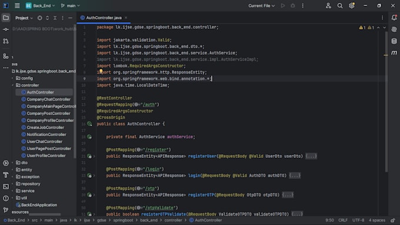Expand all items in project tree
400x225 pixels.
click(x=48, y=18)
